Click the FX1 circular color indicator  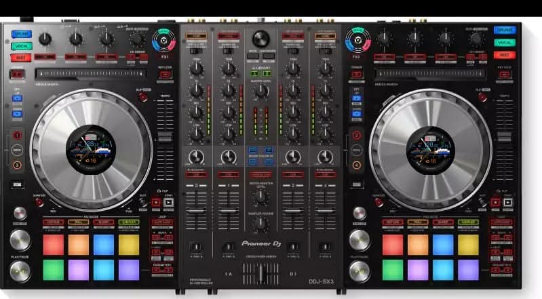[x=163, y=41]
